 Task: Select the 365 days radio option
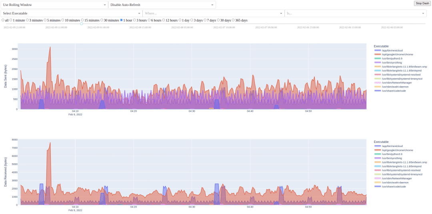(233, 20)
